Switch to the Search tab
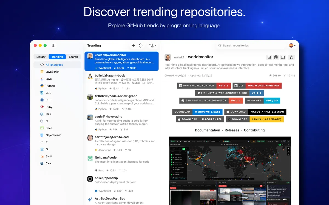Viewport: 329px width, 205px height. [73, 57]
